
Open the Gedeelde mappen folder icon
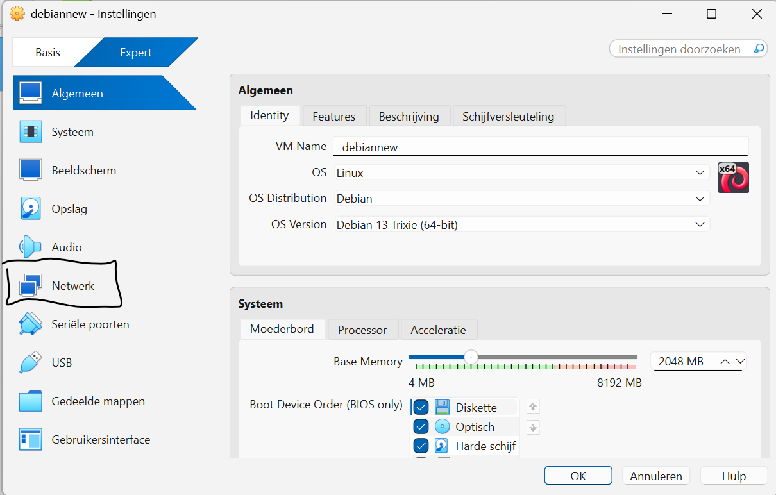pyautogui.click(x=30, y=401)
